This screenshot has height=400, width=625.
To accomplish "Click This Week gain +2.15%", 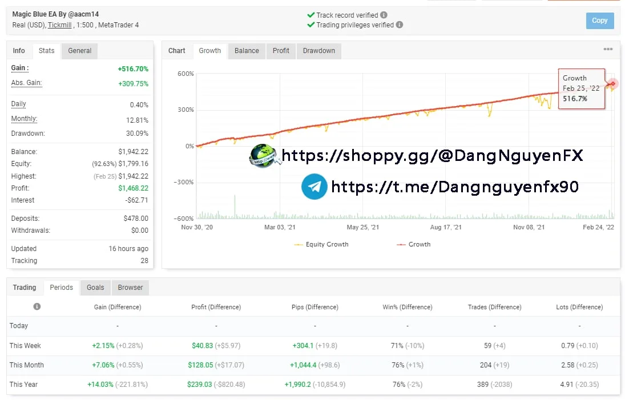I will (103, 345).
